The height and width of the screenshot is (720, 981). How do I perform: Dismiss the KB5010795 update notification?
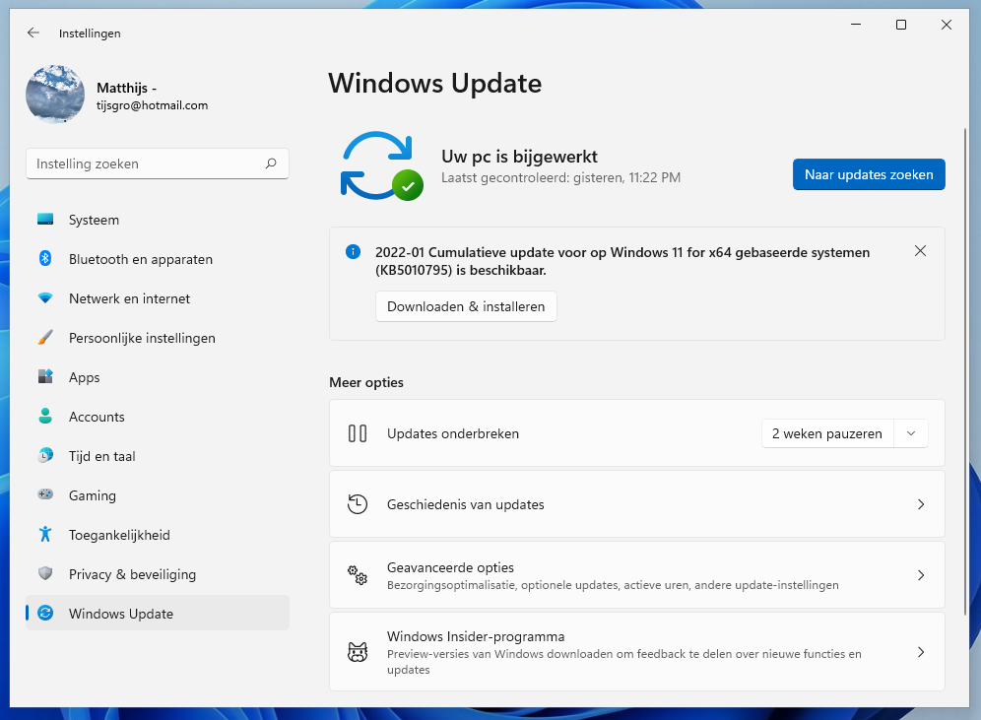pyautogui.click(x=920, y=251)
